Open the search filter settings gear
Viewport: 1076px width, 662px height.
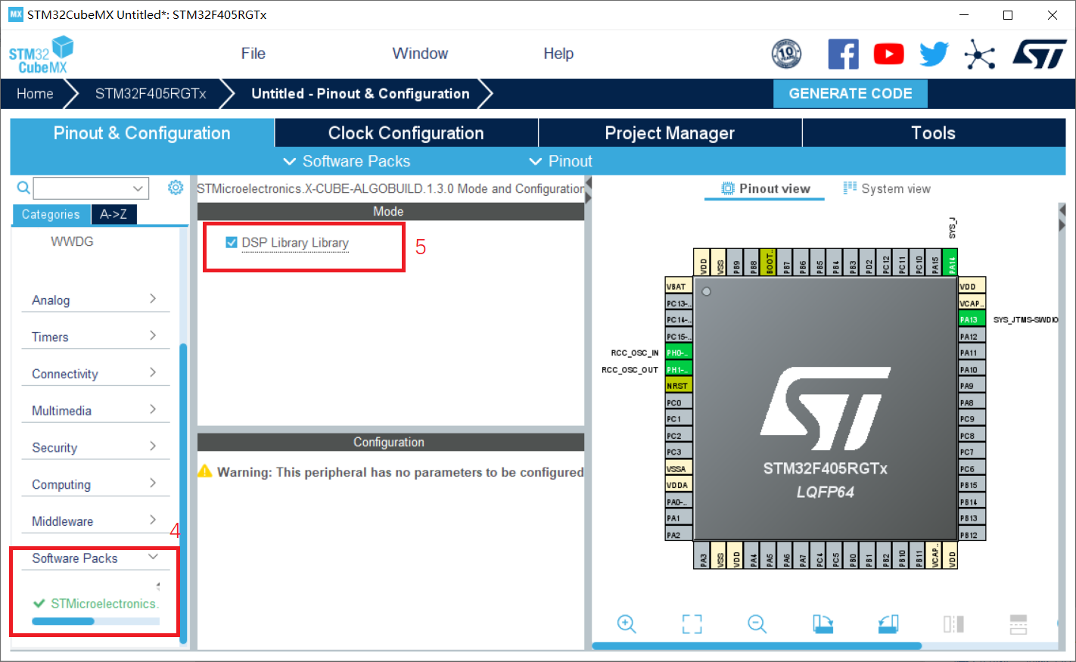pyautogui.click(x=176, y=188)
